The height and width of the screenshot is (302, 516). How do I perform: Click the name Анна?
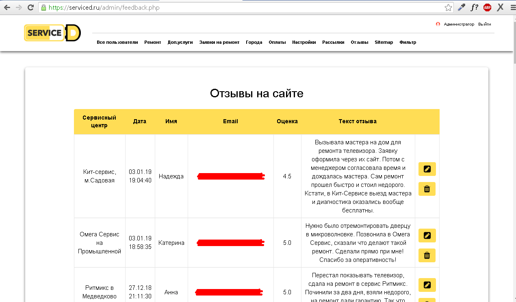[x=171, y=292]
